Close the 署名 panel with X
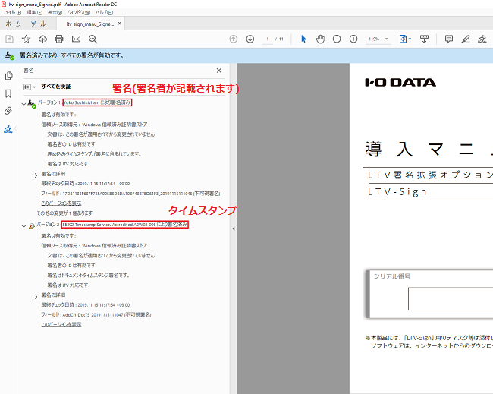493x394 pixels. 219,70
